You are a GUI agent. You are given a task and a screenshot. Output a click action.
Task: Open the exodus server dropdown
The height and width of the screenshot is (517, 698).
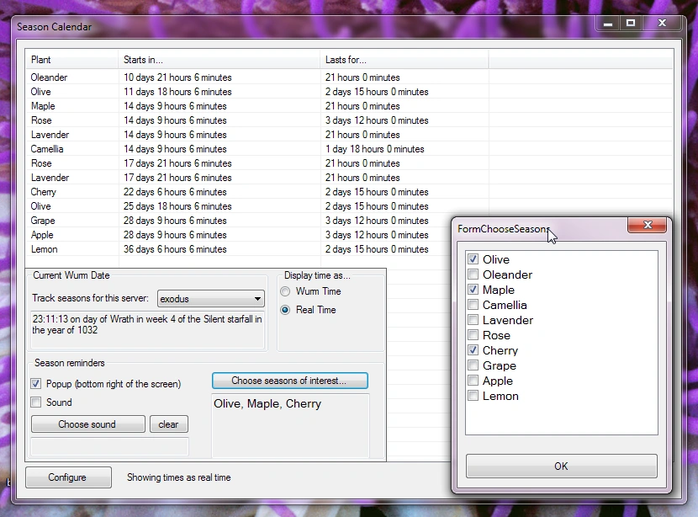point(210,299)
